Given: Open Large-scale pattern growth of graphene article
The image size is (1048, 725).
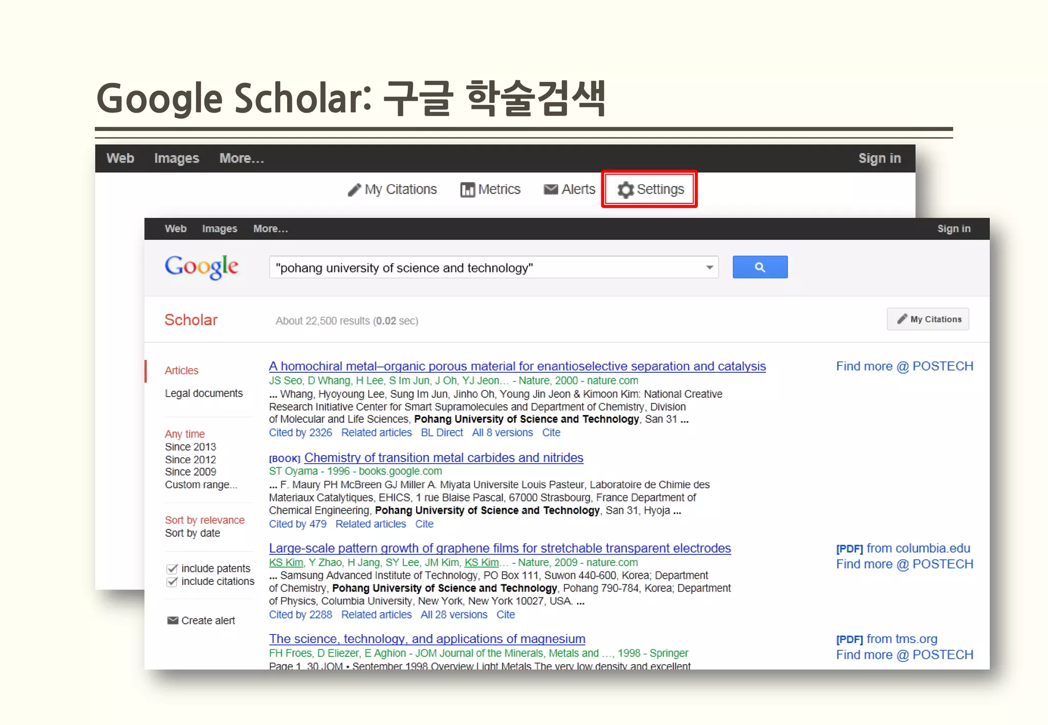Looking at the screenshot, I should point(500,548).
